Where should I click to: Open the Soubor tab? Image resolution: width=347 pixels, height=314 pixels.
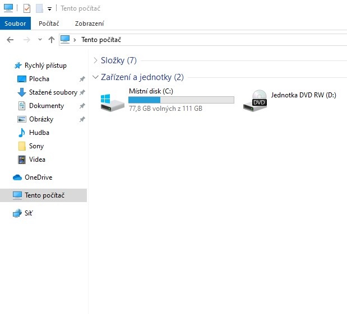(15, 24)
